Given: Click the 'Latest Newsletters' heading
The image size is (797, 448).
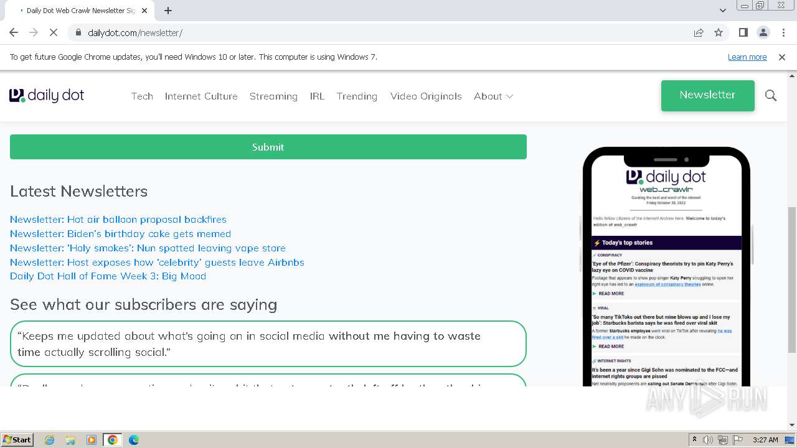Looking at the screenshot, I should click(x=78, y=191).
